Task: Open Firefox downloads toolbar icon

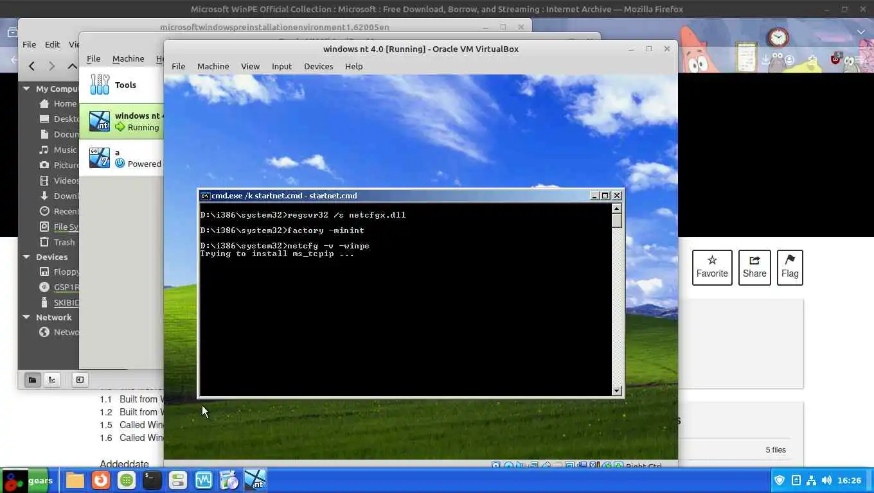Action: (x=765, y=60)
